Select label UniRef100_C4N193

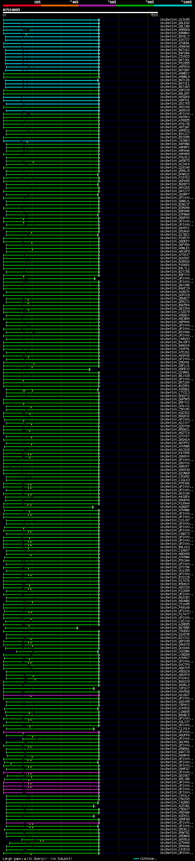pos(175,339)
